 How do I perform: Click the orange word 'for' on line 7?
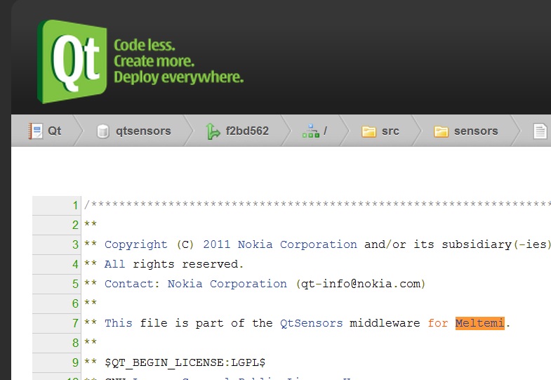coord(438,323)
